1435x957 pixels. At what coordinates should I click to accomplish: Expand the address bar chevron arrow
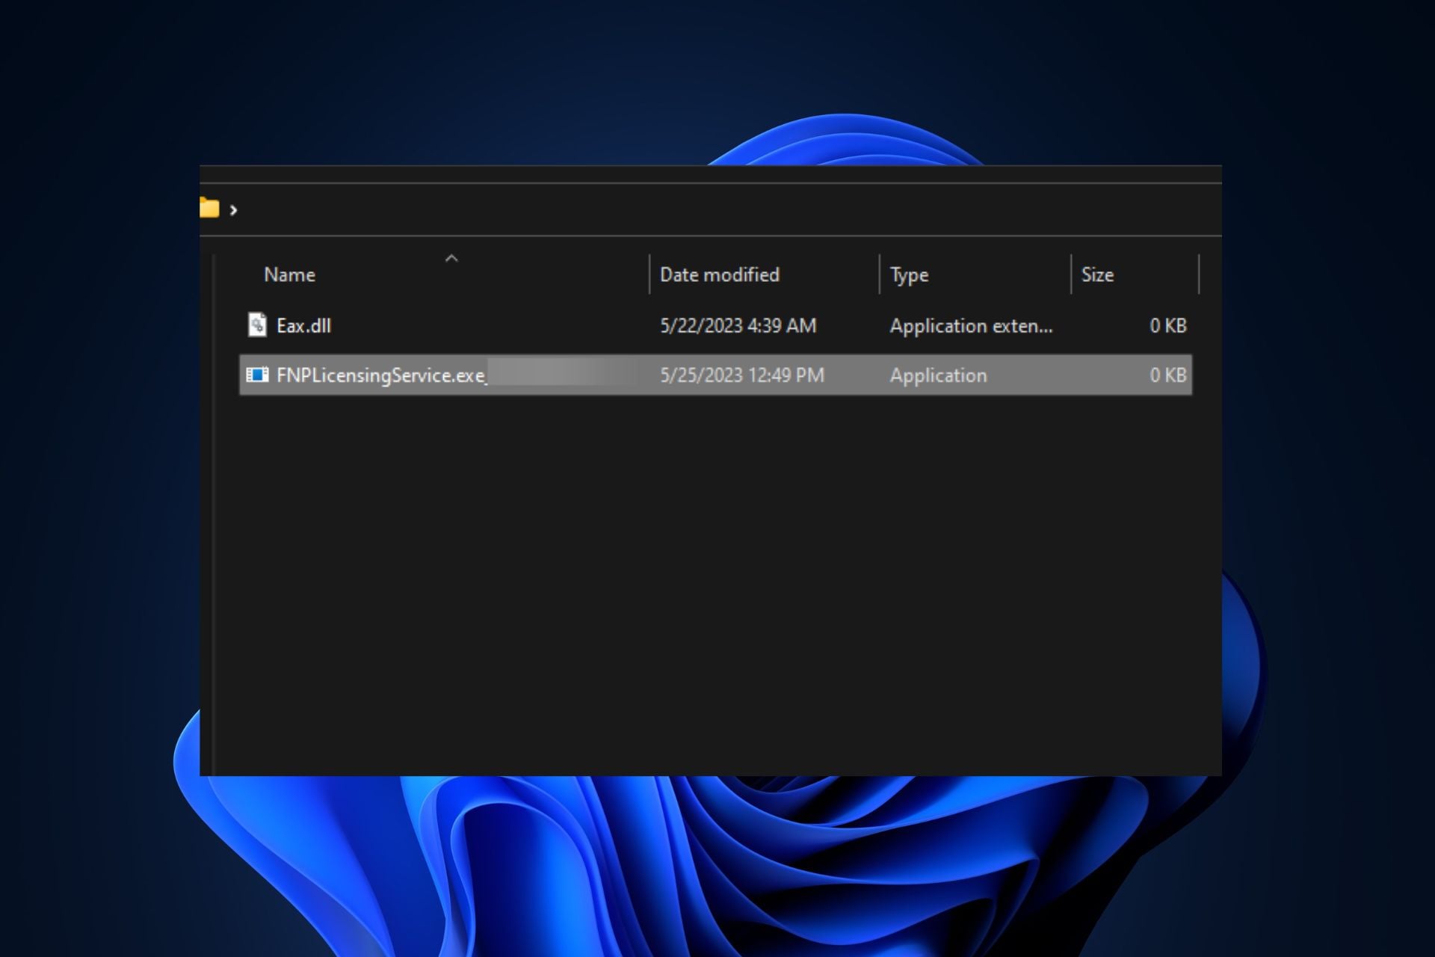tap(233, 210)
